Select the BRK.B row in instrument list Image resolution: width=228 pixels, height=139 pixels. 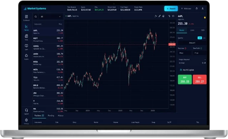pyautogui.click(x=48, y=87)
